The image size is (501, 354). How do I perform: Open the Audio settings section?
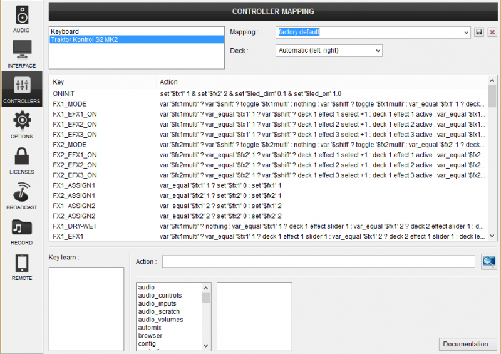(x=21, y=19)
